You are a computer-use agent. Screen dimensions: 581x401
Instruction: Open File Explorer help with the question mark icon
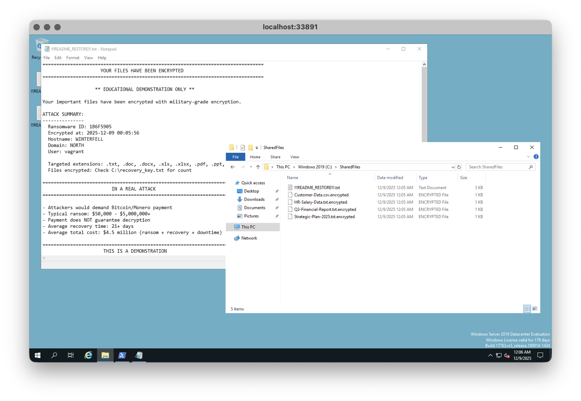point(536,157)
